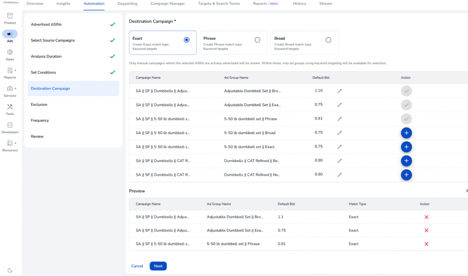
Task: Click Ad Group Name header in destination table
Action: click(236, 78)
